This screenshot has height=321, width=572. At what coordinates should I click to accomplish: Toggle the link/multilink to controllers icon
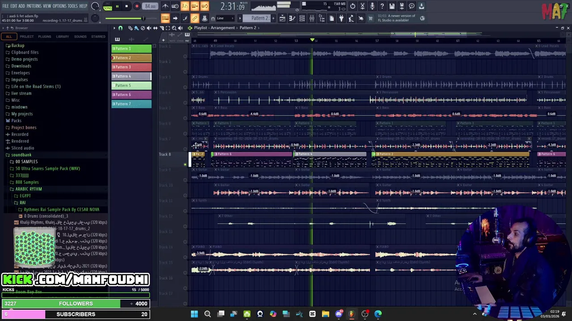point(195,18)
